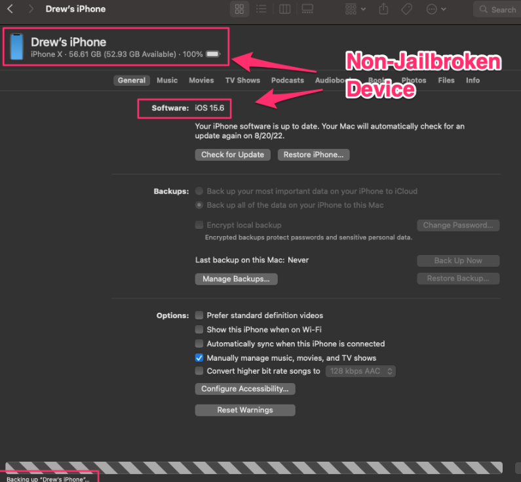Go forward using the right chevron
The height and width of the screenshot is (482, 521).
(x=31, y=9)
